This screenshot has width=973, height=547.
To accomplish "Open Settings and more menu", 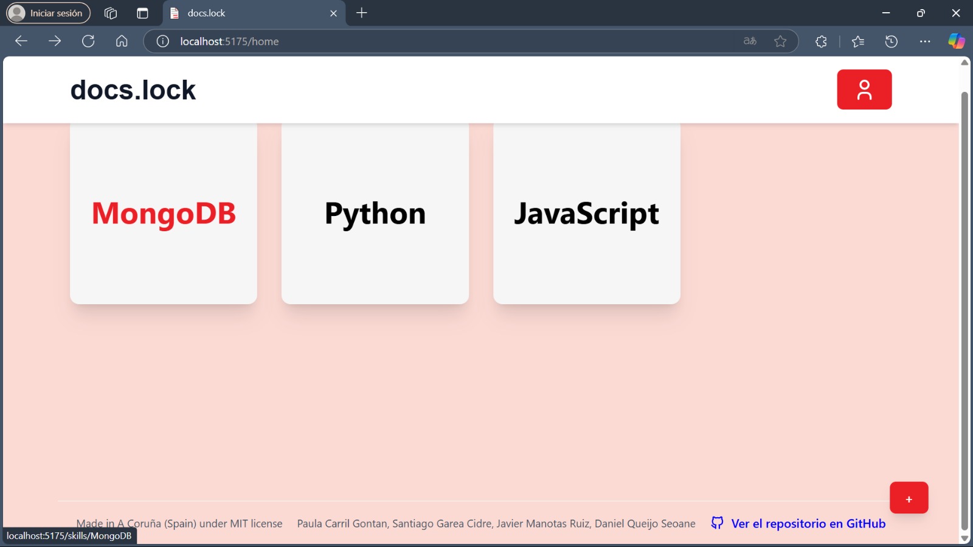I will [925, 41].
